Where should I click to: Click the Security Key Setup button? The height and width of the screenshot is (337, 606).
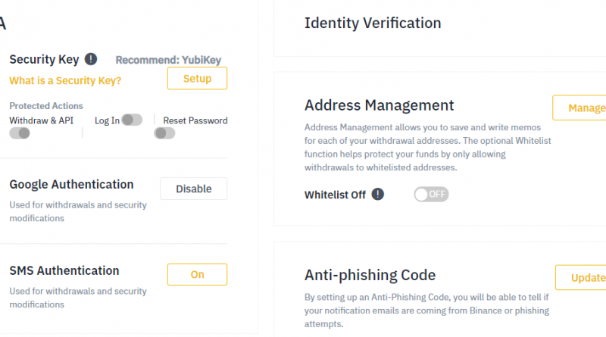(197, 79)
